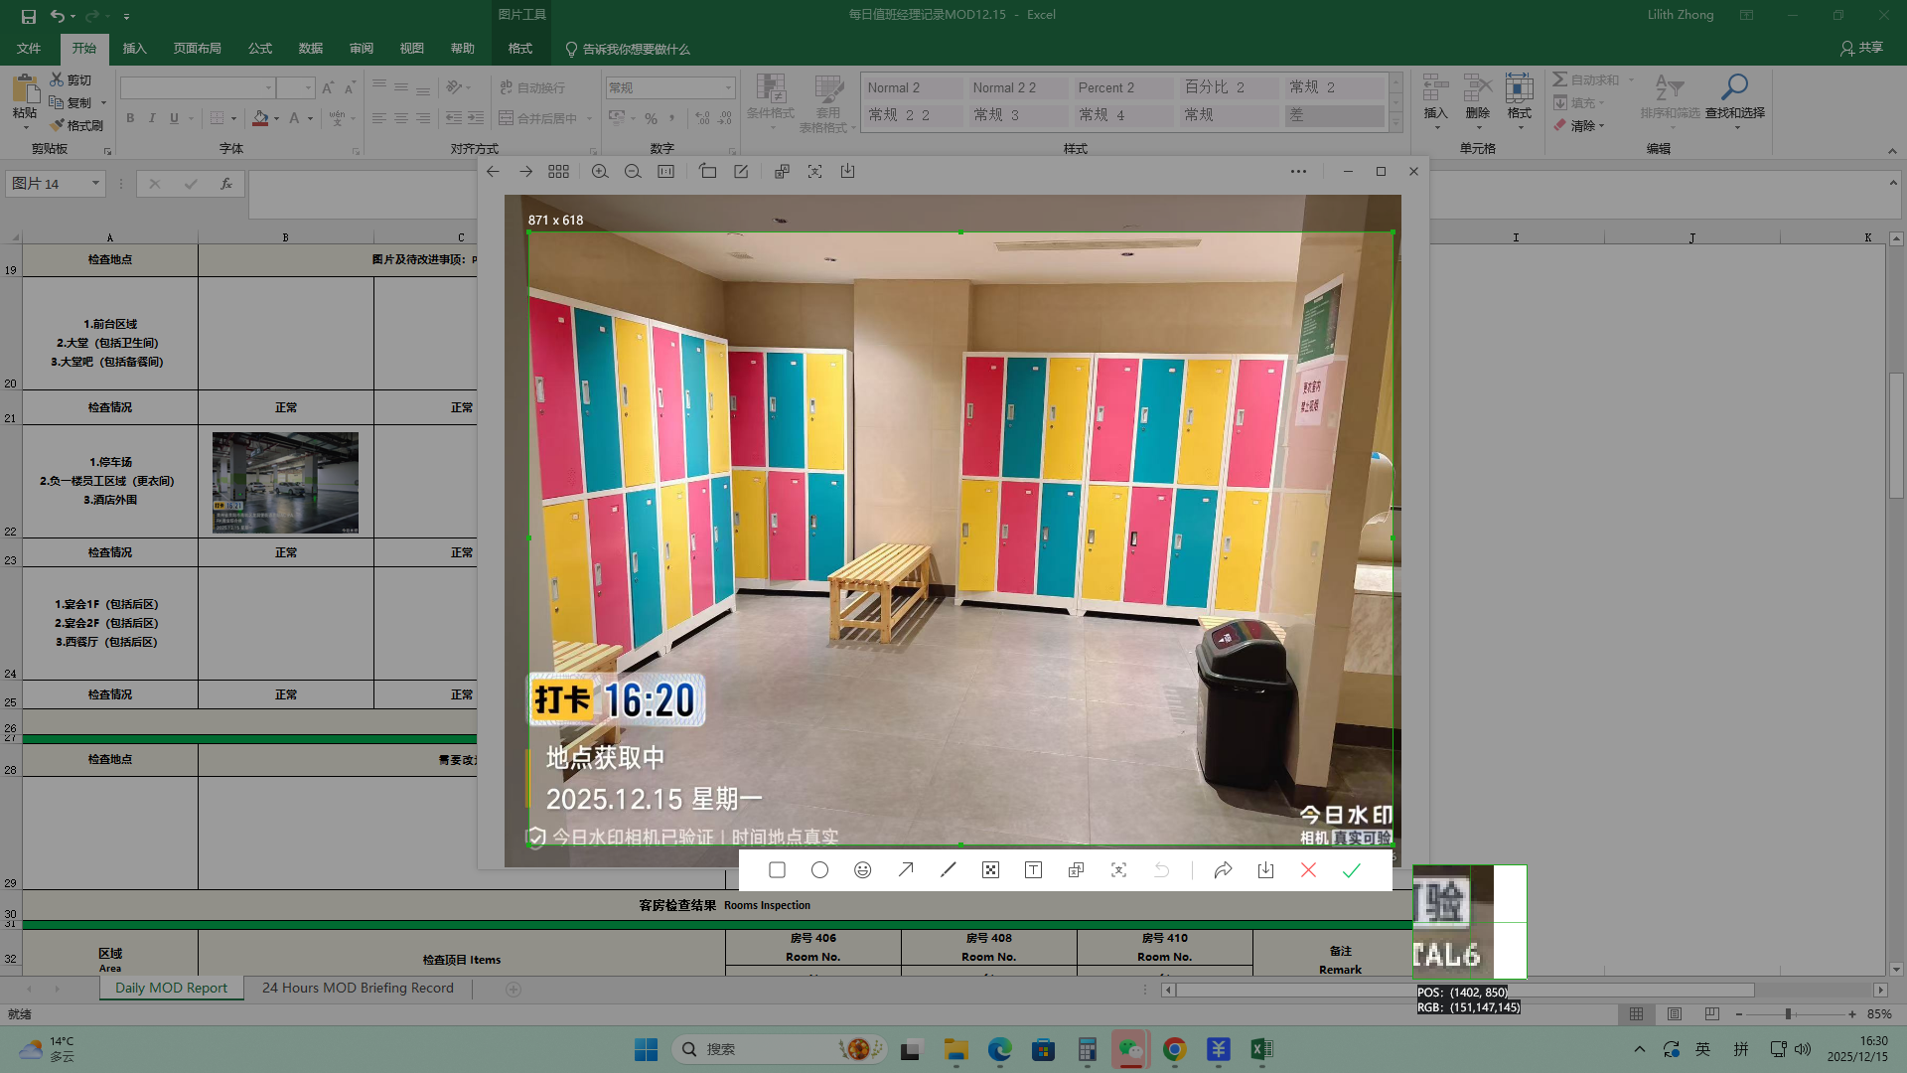This screenshot has width=1907, height=1073.
Task: Open image viewer more options menu
Action: point(1298,172)
